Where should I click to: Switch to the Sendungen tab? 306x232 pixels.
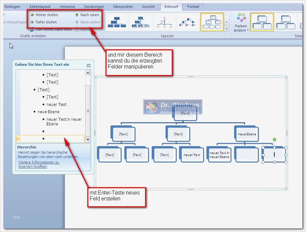point(94,7)
